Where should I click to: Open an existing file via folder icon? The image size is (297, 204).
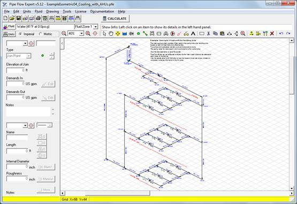[x=12, y=18]
